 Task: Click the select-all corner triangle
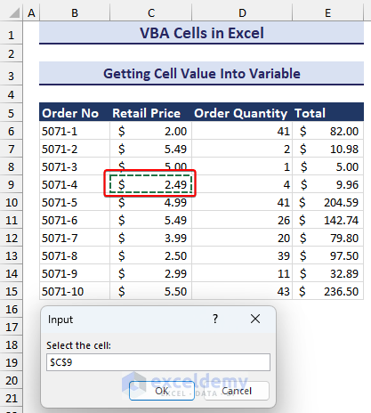(14, 12)
